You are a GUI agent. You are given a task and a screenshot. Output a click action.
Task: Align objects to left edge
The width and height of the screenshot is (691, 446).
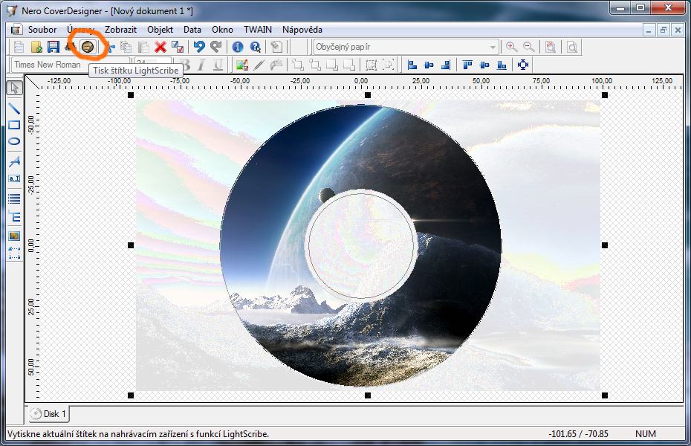tap(412, 65)
